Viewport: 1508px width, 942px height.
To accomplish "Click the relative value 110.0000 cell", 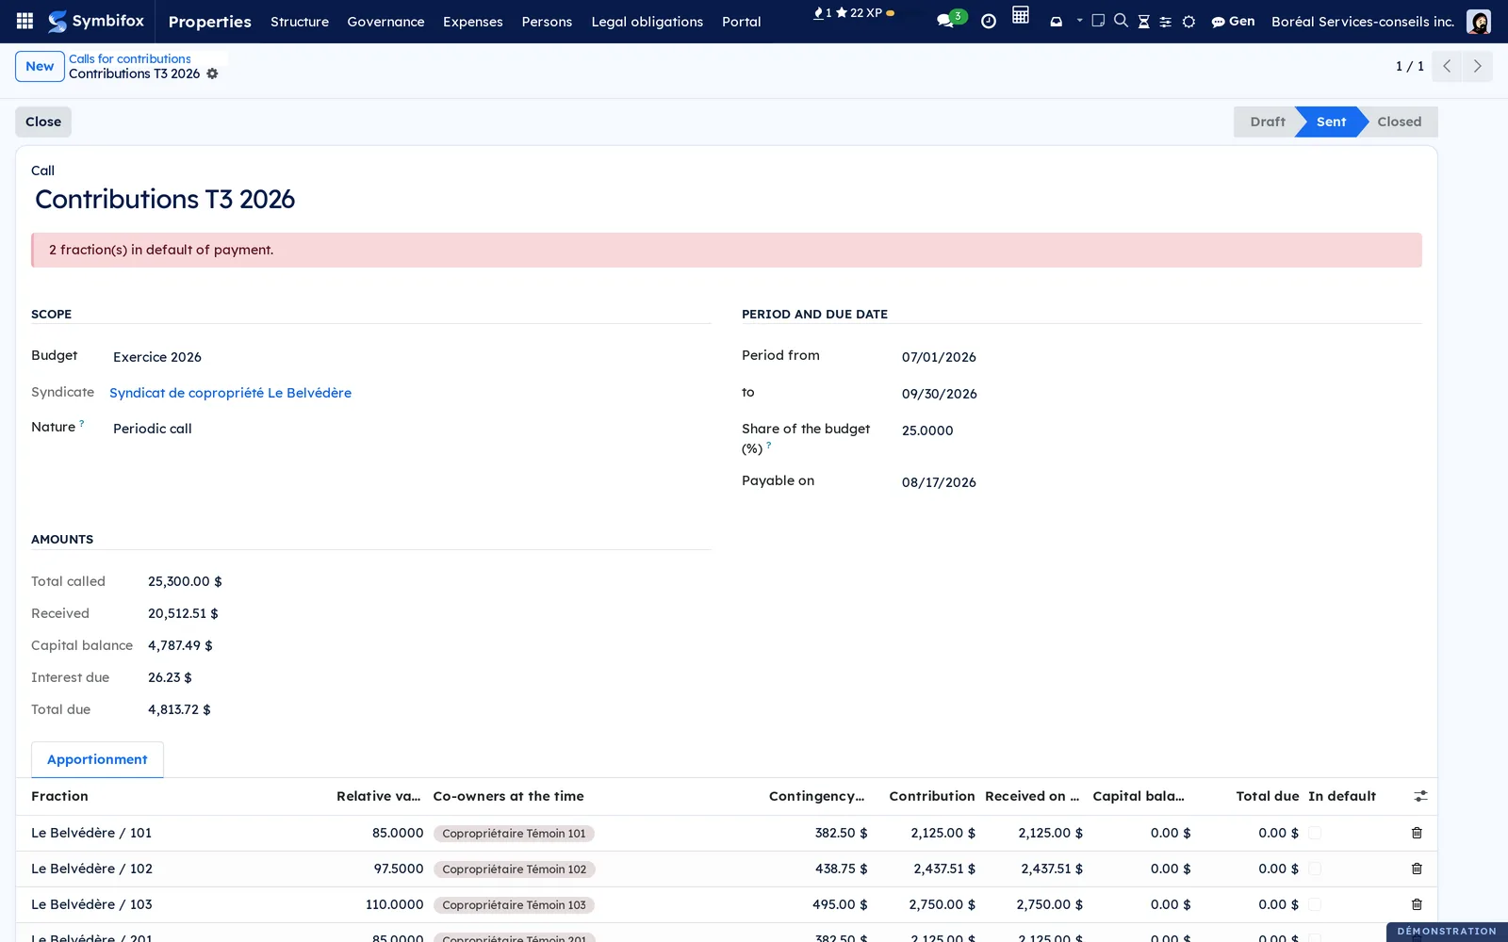I will tap(395, 904).
